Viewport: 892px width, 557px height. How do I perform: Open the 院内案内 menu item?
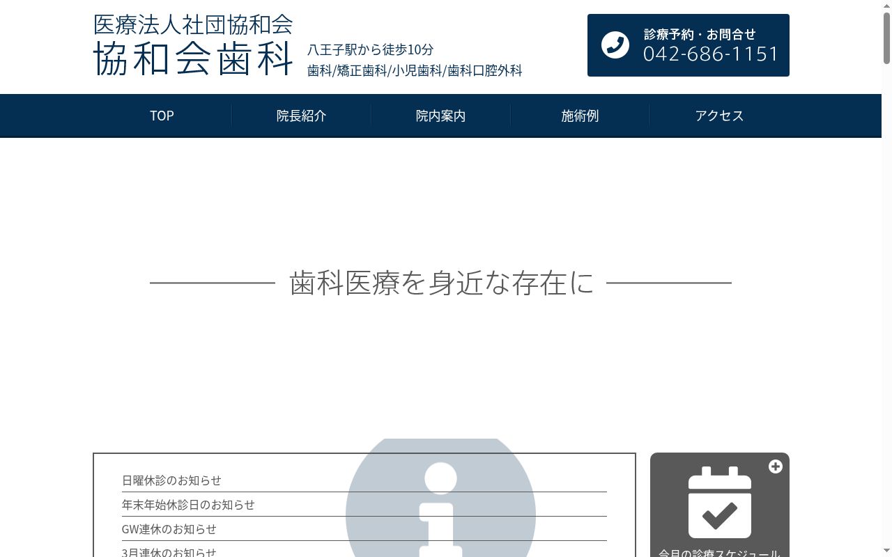pos(440,116)
